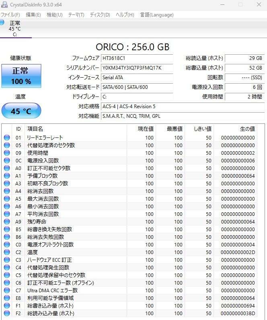Open the ディスク(D) menu
The image size is (267, 320).
click(100, 15)
